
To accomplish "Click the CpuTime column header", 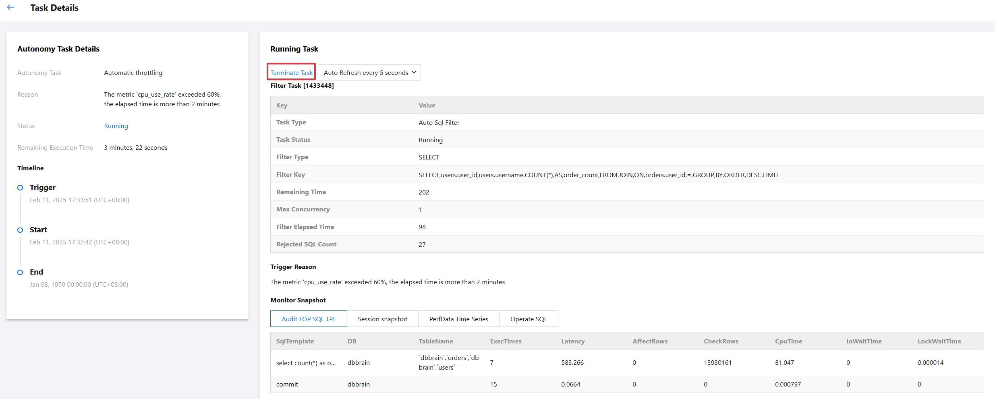I will pos(788,341).
